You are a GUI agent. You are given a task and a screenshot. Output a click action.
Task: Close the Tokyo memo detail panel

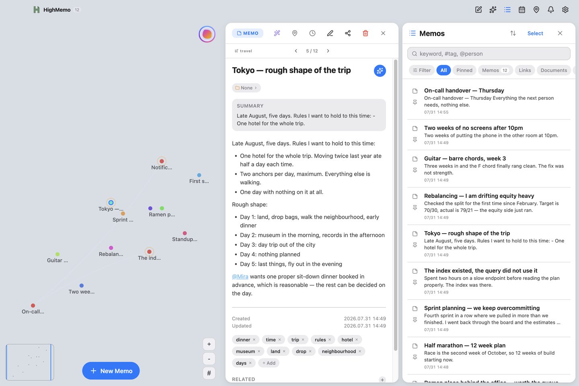[x=383, y=33]
